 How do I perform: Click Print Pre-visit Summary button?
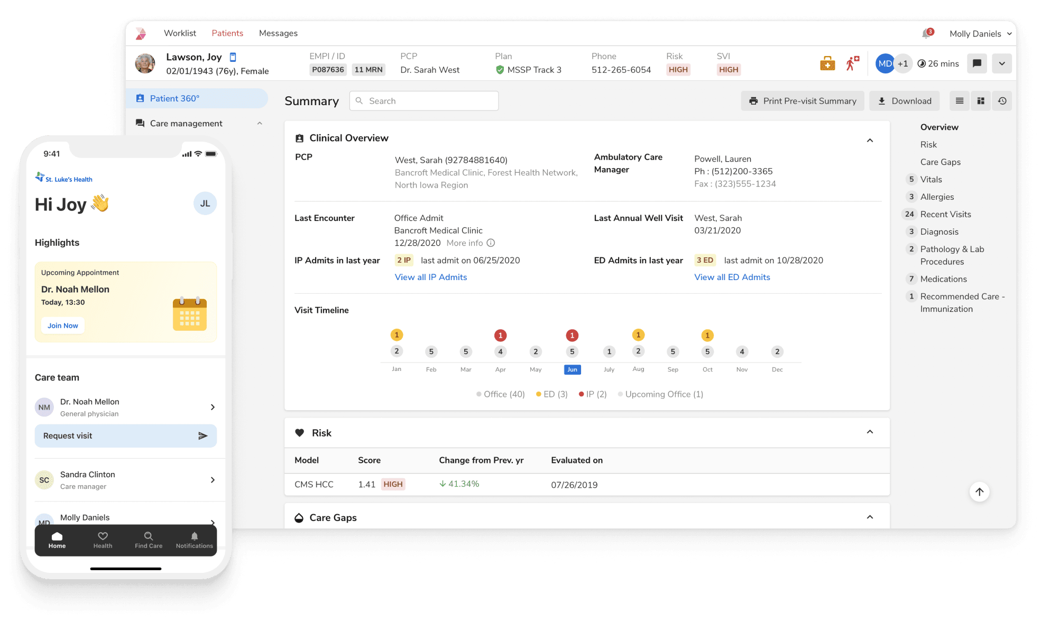(803, 101)
